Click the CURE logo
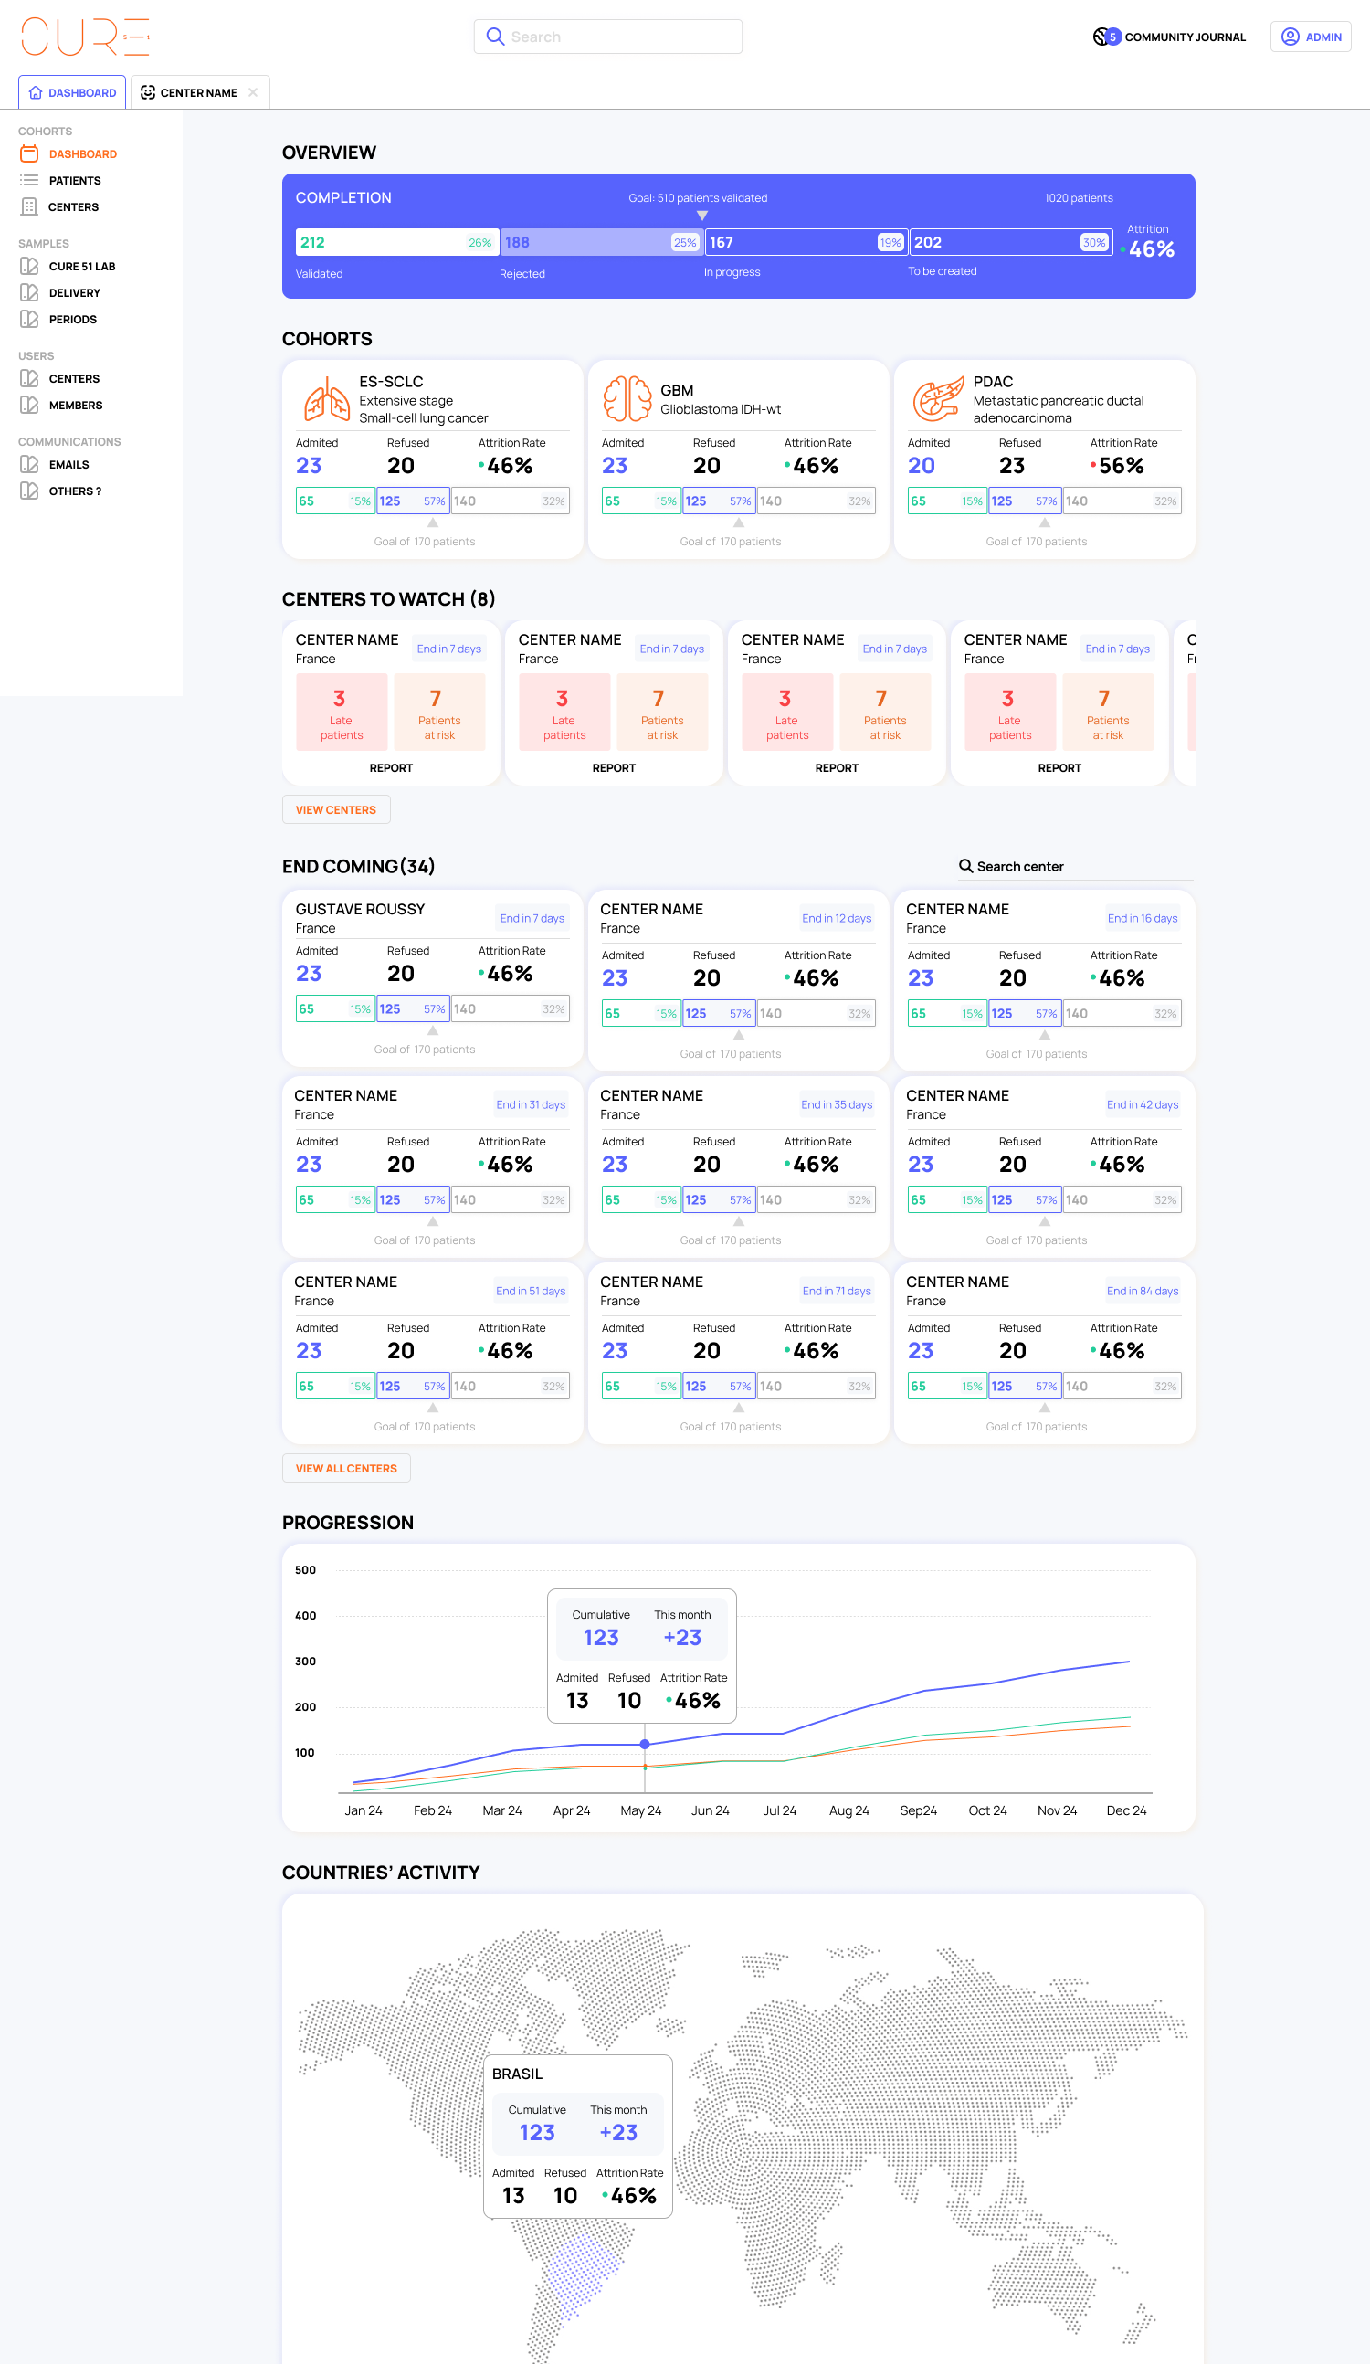1370x2364 pixels. [85, 37]
